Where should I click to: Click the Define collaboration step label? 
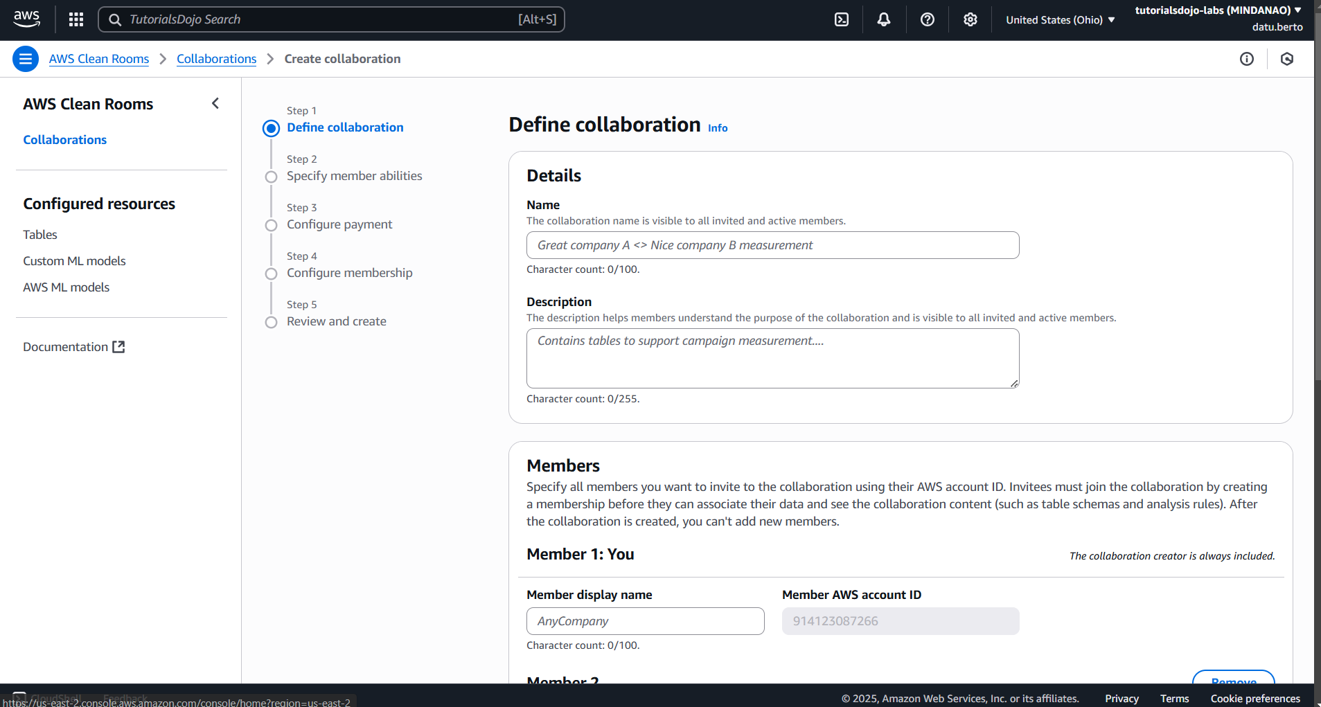(345, 127)
